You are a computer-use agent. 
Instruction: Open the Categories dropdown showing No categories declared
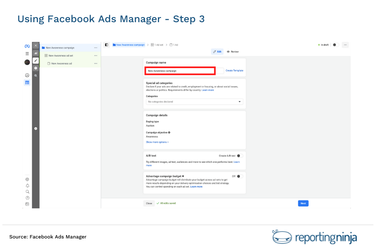tap(194, 101)
